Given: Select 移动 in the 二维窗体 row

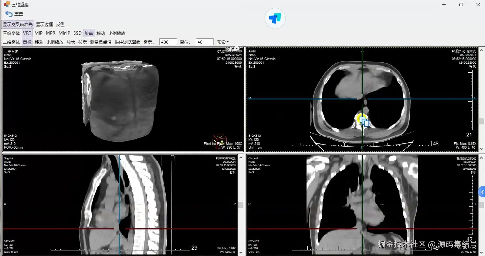Looking at the screenshot, I should coord(39,42).
